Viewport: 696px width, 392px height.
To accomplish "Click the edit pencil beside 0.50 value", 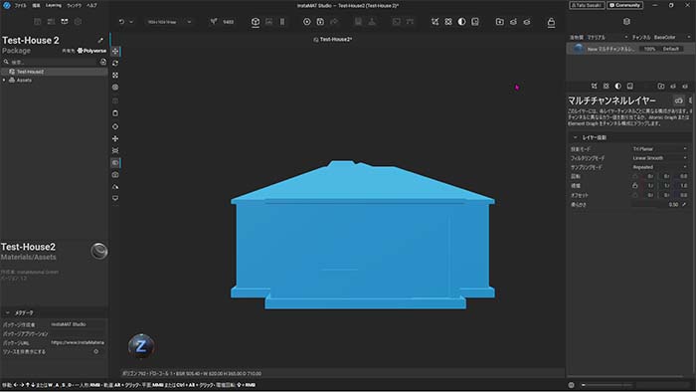I will [x=684, y=205].
